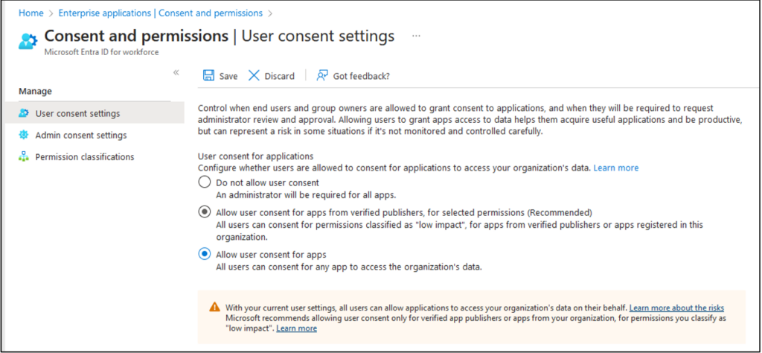The width and height of the screenshot is (762, 353).
Task: Click the orange warning triangle icon
Action: coord(214,307)
